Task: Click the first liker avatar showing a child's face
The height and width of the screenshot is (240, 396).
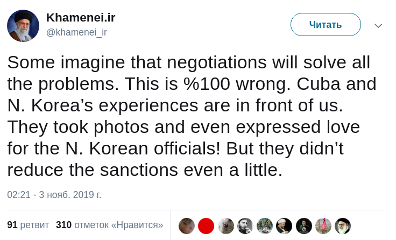Action: click(187, 226)
